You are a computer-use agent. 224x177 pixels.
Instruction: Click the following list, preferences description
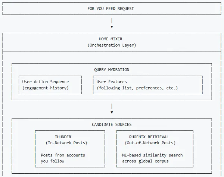[x=137, y=88]
